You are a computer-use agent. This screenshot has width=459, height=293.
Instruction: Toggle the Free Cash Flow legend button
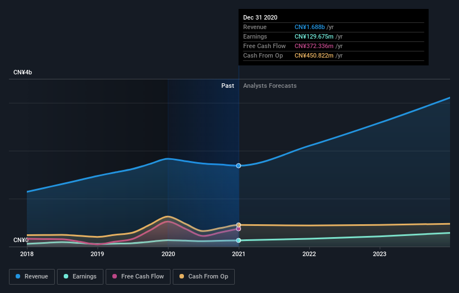tap(138, 277)
